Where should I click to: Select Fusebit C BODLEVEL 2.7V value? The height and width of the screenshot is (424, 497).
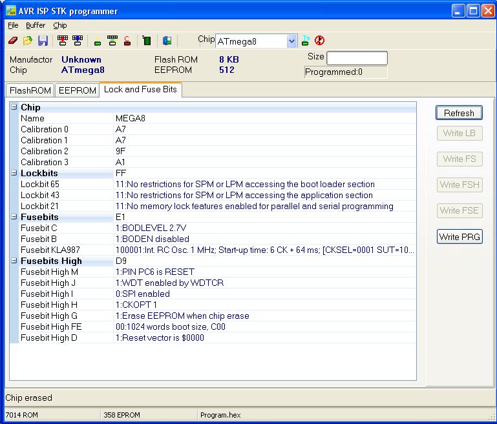point(151,228)
